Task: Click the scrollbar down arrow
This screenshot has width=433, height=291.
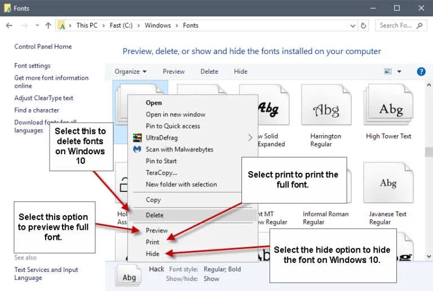Action: click(429, 257)
